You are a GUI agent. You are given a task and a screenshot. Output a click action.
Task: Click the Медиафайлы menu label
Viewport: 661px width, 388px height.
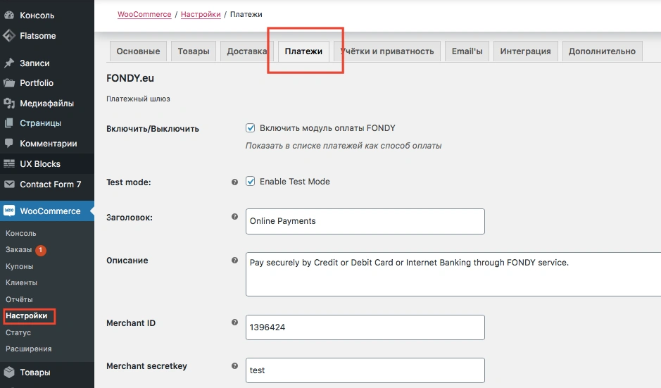[46, 104]
